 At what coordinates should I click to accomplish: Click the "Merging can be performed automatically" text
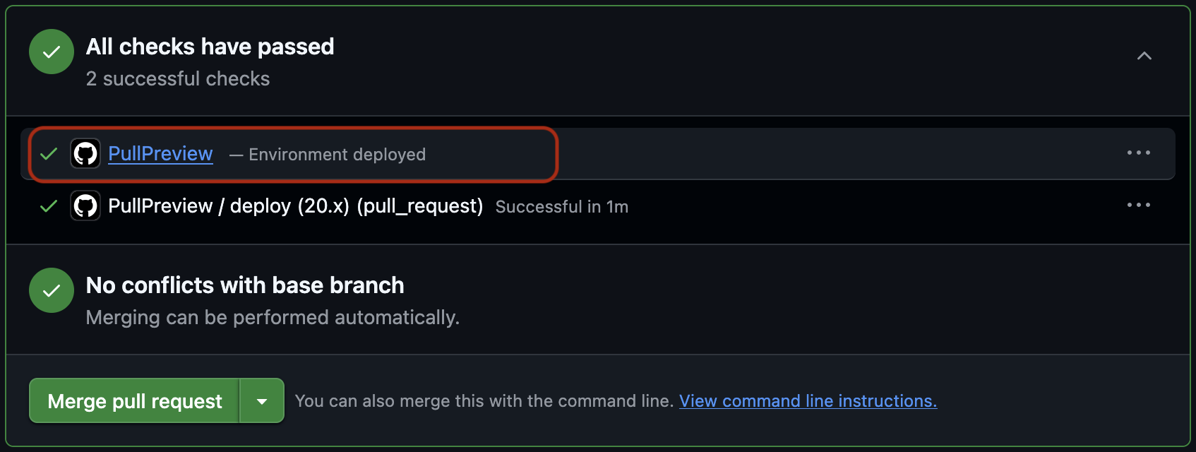tap(273, 318)
